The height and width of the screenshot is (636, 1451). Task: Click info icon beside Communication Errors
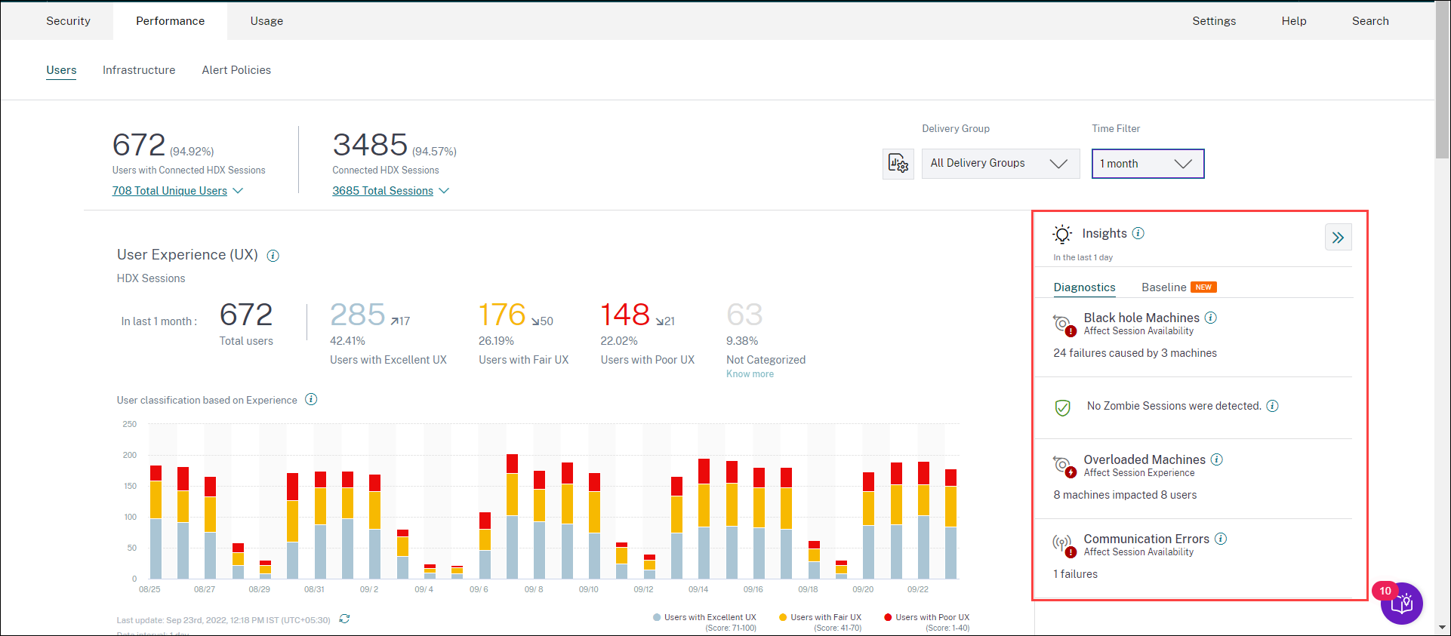(1221, 539)
